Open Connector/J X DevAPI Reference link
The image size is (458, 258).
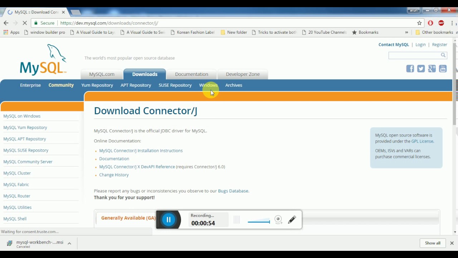coord(137,167)
